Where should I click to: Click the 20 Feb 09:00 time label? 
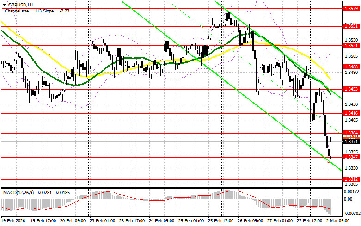click(x=73, y=221)
